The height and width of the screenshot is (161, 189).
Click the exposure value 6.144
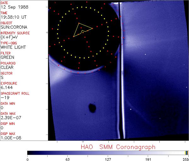point(7,87)
